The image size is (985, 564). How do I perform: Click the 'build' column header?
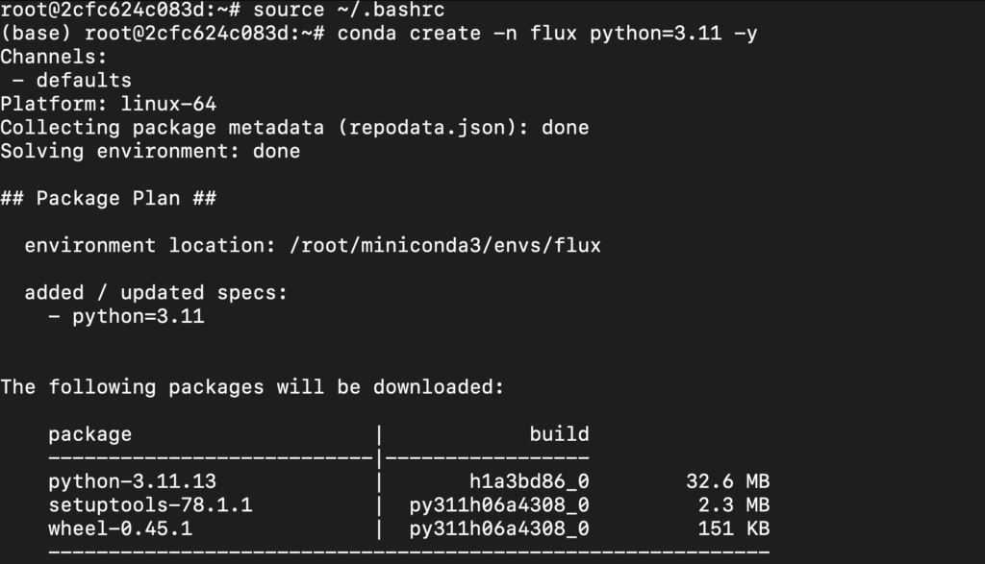(x=559, y=433)
